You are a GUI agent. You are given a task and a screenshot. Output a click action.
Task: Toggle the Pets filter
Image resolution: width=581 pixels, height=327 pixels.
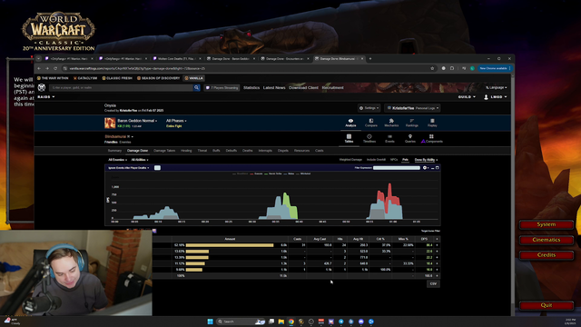pos(406,160)
